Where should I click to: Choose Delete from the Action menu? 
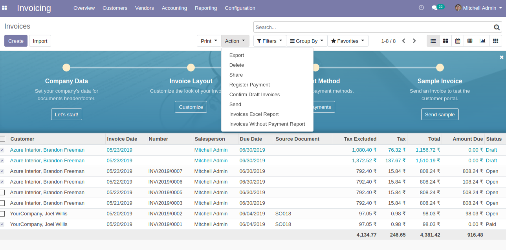coord(267,65)
